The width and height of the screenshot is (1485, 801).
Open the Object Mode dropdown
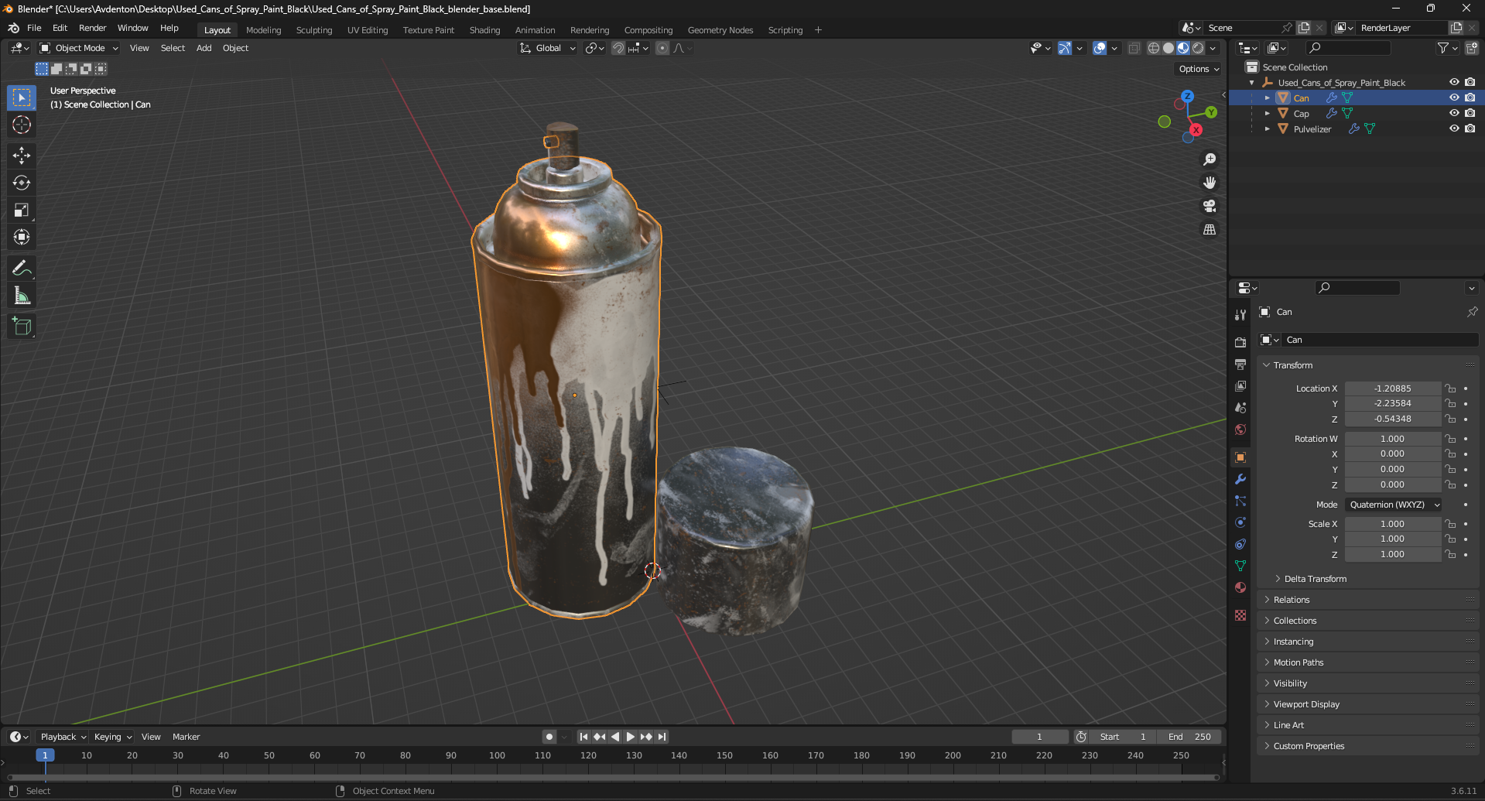pos(79,48)
